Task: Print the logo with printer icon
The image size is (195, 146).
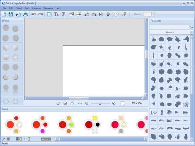Action: click(25, 14)
